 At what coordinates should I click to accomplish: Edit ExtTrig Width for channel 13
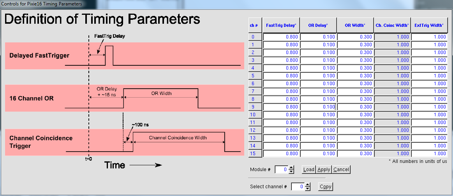(429, 138)
